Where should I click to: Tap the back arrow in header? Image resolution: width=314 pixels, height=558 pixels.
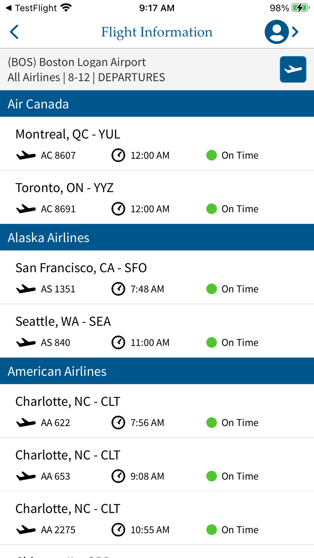14,32
